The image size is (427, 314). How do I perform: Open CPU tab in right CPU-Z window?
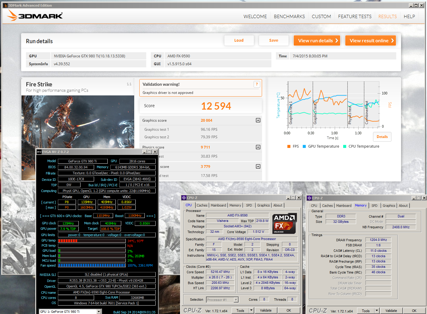click(314, 206)
